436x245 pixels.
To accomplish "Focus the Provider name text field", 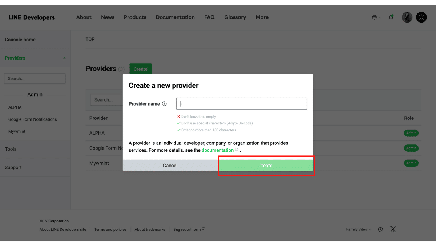I will tap(242, 104).
